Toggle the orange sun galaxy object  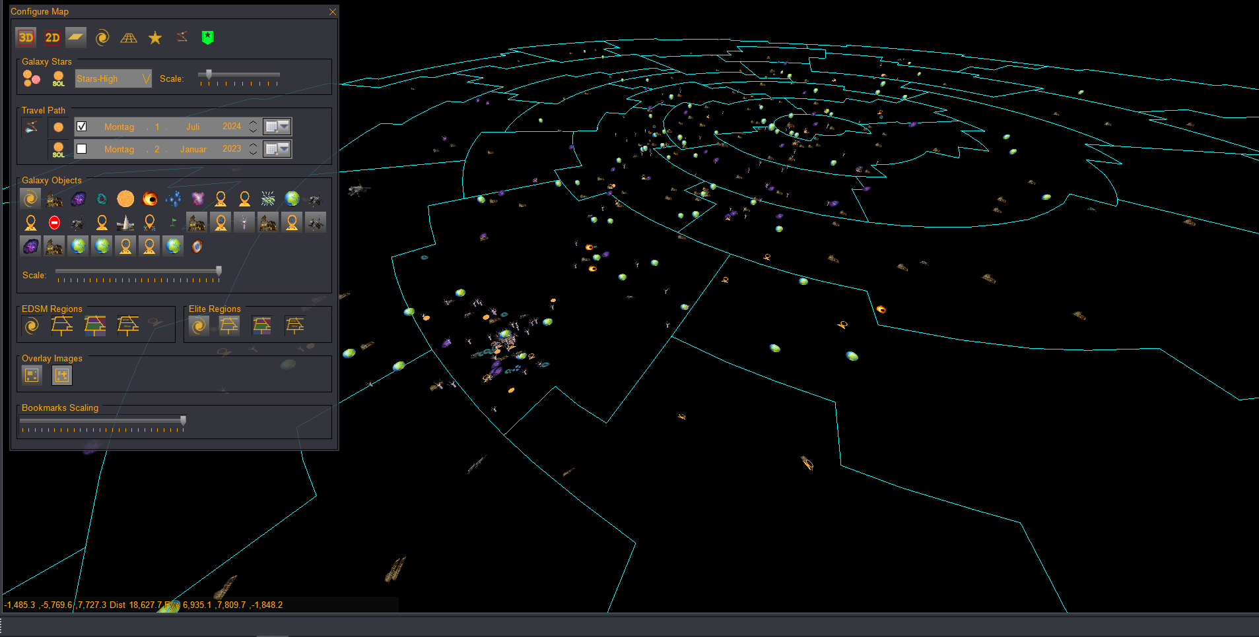click(x=125, y=198)
